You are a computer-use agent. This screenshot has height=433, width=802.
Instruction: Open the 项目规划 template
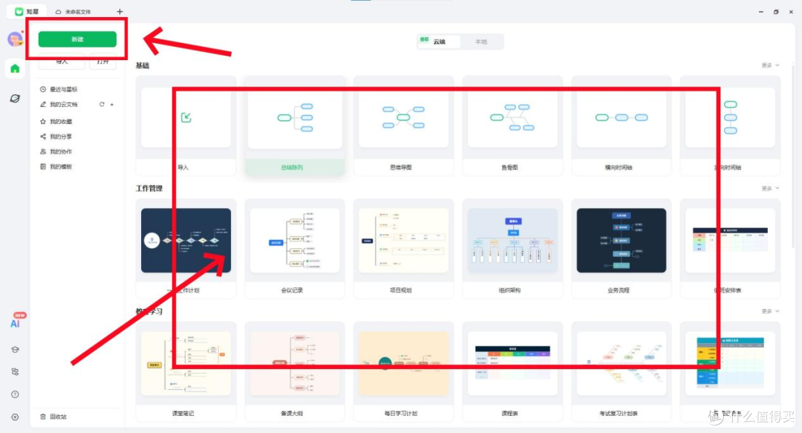coord(403,249)
